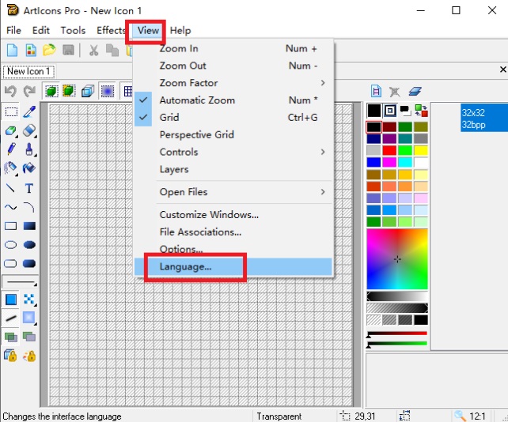The width and height of the screenshot is (508, 422).
Task: Click the Redo arrow icon
Action: [x=29, y=91]
